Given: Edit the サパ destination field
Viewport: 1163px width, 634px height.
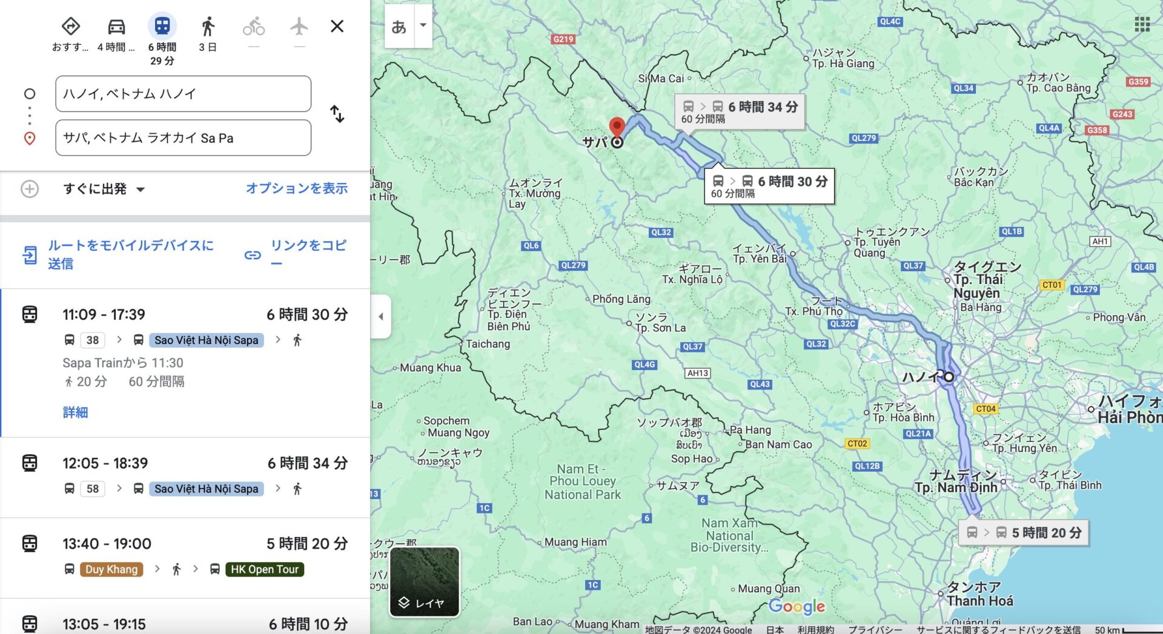Looking at the screenshot, I should point(184,138).
